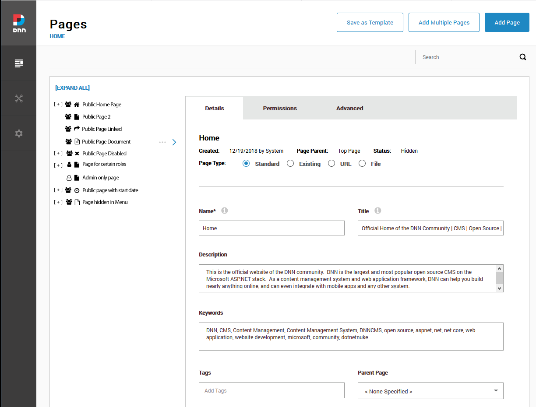536x407 pixels.
Task: Click the page icon beside Admin only page
Action: (x=77, y=178)
